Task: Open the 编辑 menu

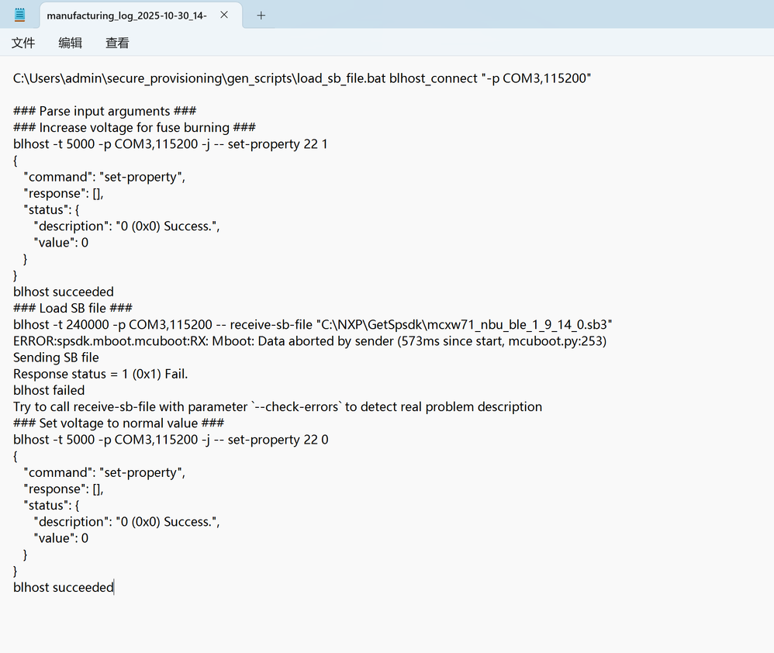Action: pyautogui.click(x=70, y=43)
